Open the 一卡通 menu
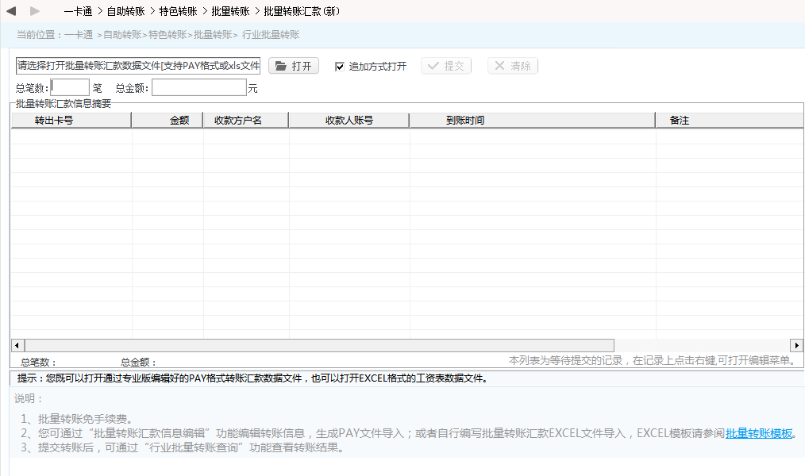805x476 pixels. [x=79, y=12]
